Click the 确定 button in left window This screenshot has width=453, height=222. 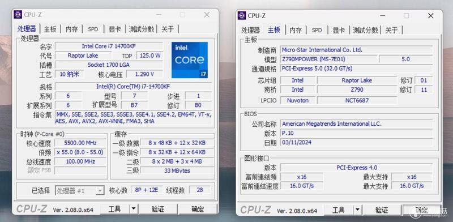[x=198, y=209]
